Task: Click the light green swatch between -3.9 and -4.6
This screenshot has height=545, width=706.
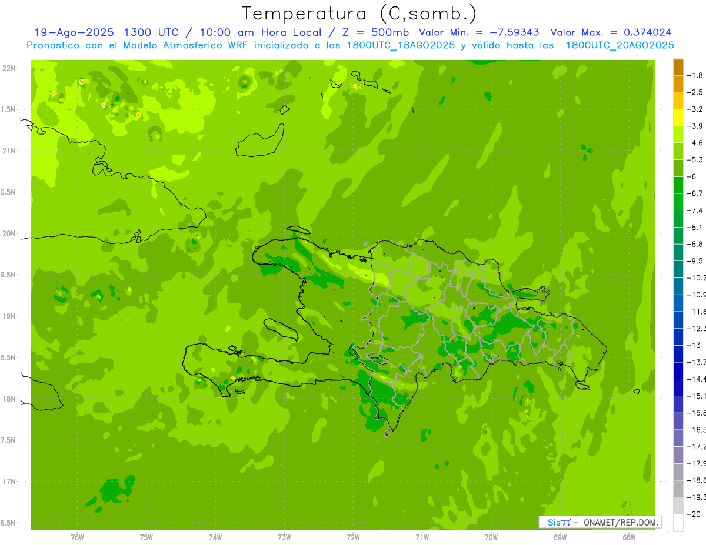Action: pos(678,135)
